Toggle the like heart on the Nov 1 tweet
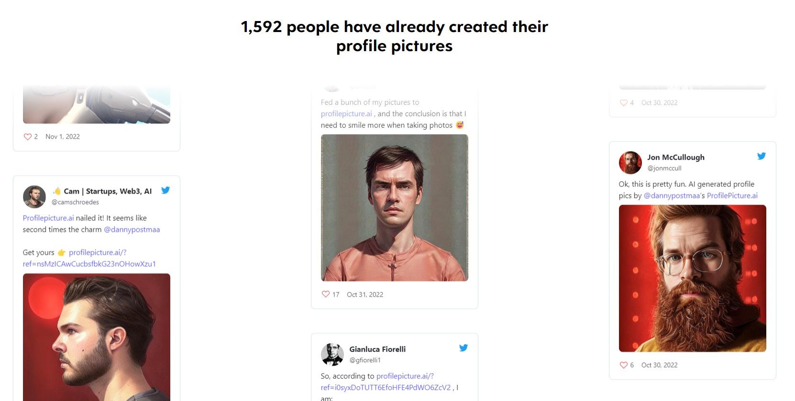Screen dimensions: 795x401 click(x=27, y=137)
